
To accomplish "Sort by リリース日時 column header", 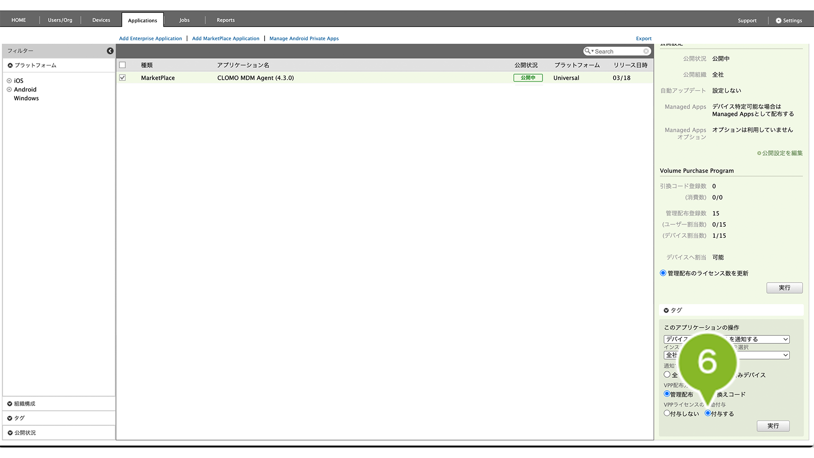I will [630, 65].
